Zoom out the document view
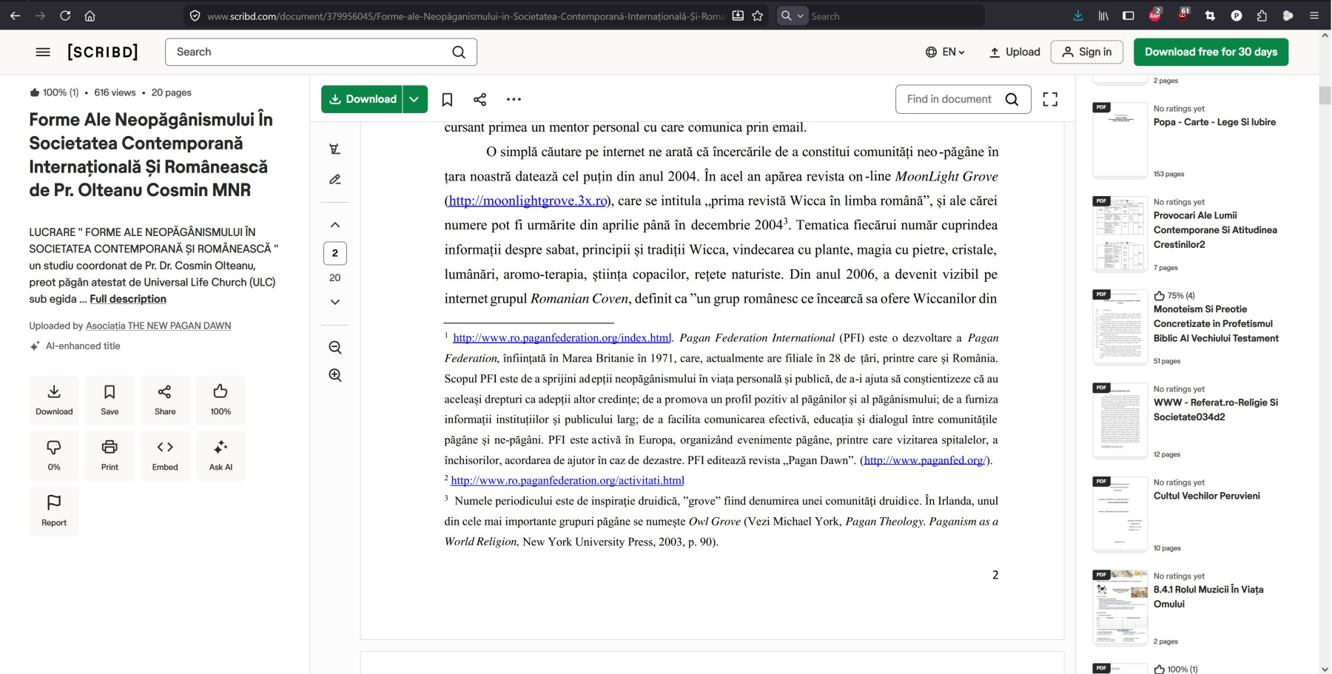Viewport: 1332px width, 674px height. (335, 348)
